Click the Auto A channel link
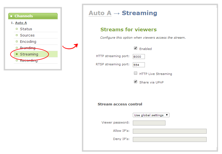The height and width of the screenshot is (154, 222). pos(21,23)
